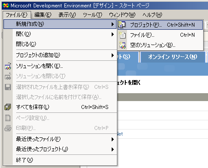Choose ソリューションを開く(E)... menu entry
Screen dimensions: 208x168
click(x=60, y=66)
